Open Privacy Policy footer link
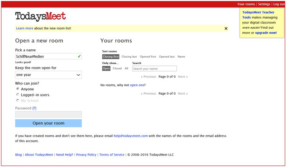The image size is (287, 167). [x=86, y=155]
